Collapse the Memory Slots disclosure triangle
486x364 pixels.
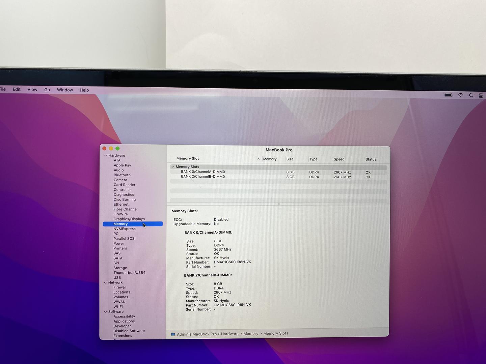tap(173, 167)
